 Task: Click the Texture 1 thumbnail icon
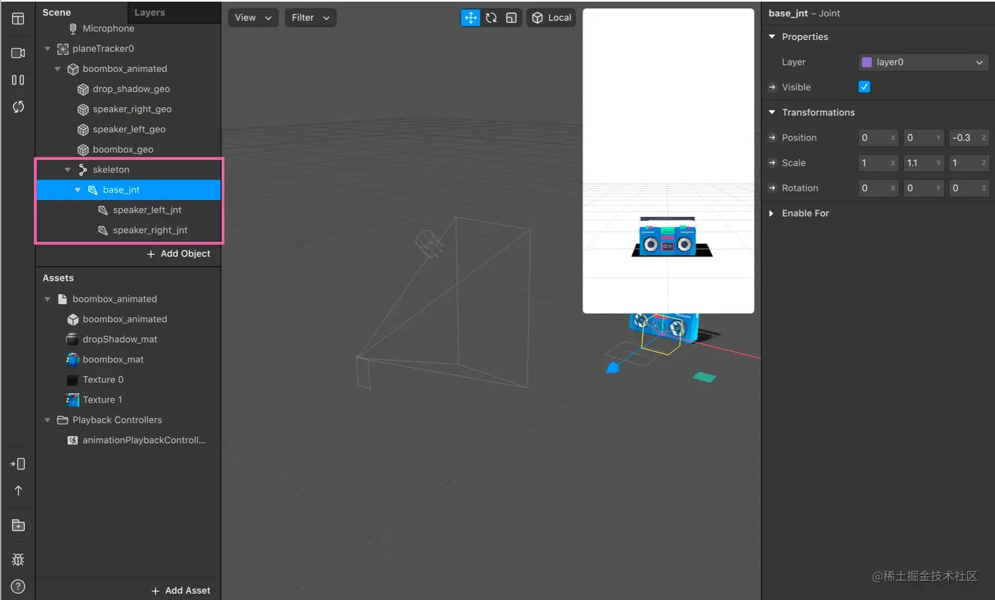pyautogui.click(x=73, y=400)
